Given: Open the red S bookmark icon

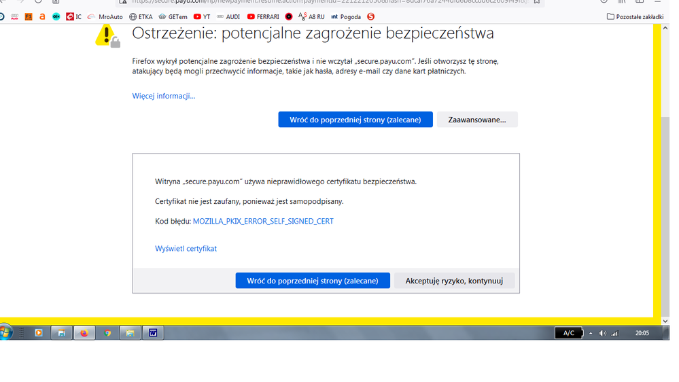Looking at the screenshot, I should point(370,17).
